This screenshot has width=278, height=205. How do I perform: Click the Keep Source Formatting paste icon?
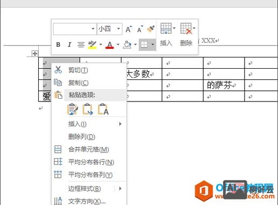tap(73, 109)
